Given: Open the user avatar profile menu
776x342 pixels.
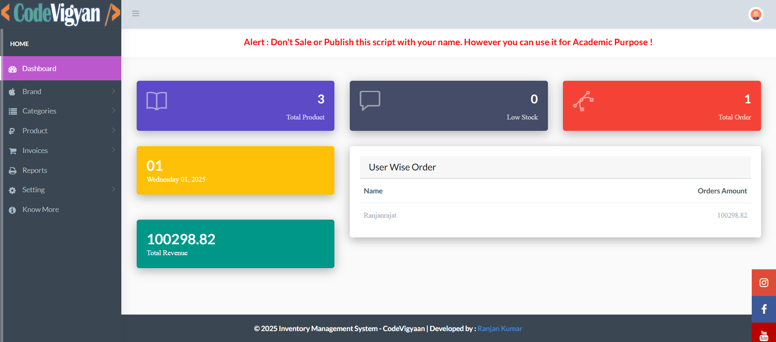Looking at the screenshot, I should pyautogui.click(x=755, y=15).
